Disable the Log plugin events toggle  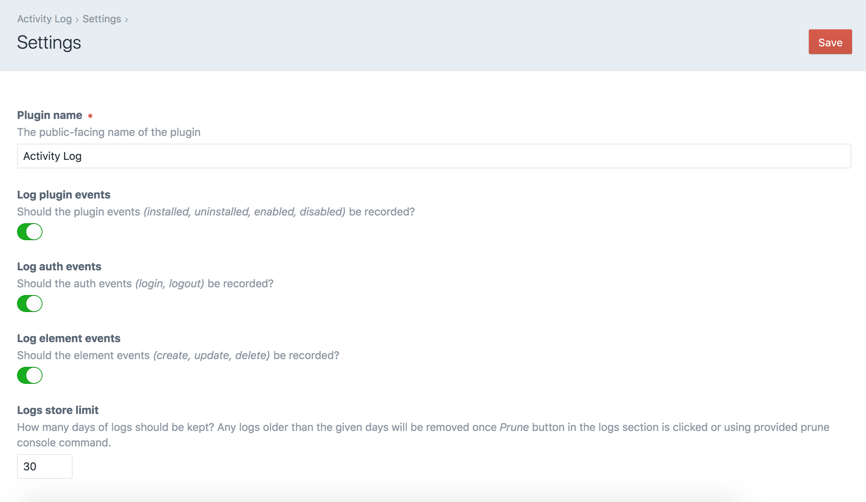(x=30, y=232)
